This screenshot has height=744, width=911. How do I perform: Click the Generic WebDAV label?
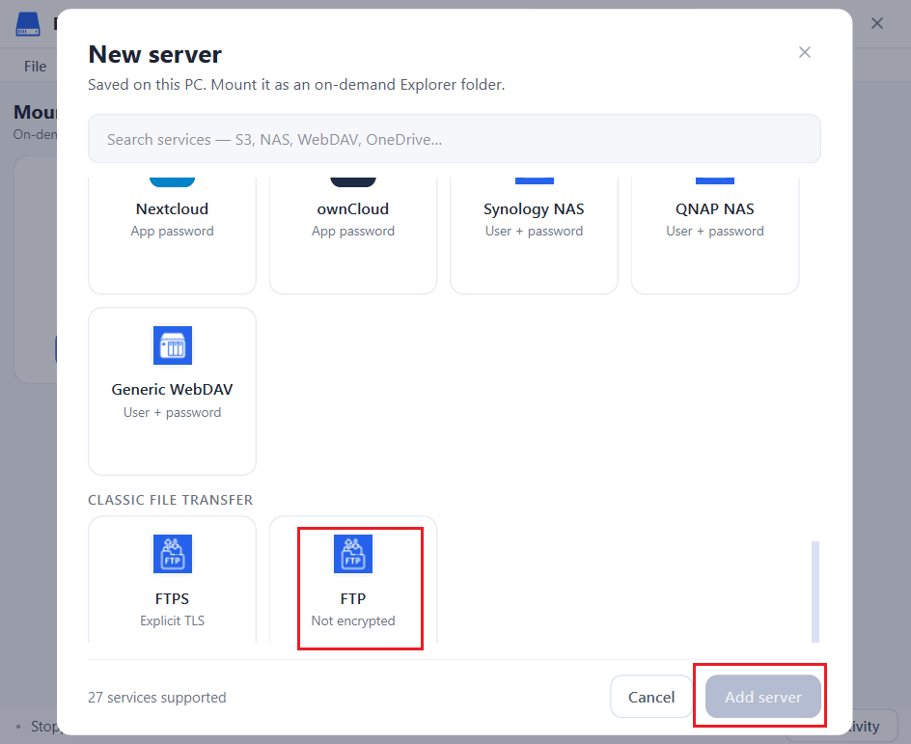(x=172, y=390)
